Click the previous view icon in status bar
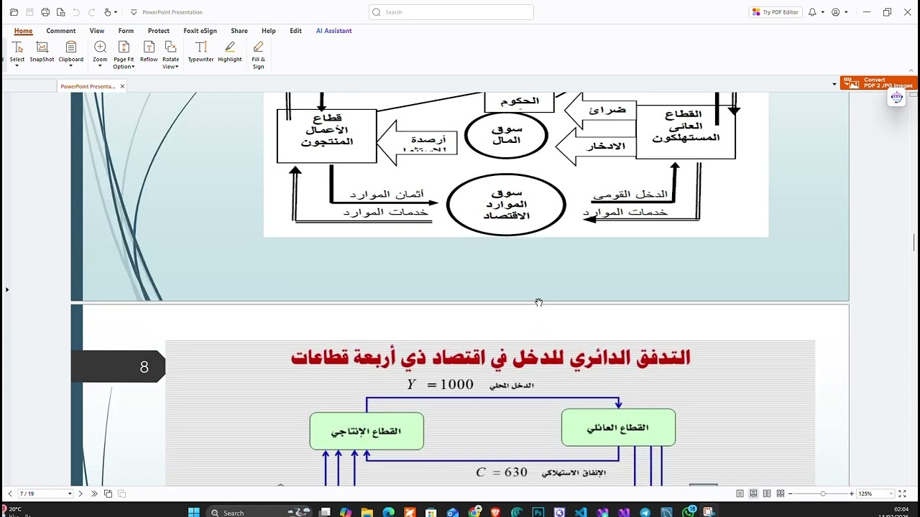Screen dimensions: 920x517 (x=108, y=493)
